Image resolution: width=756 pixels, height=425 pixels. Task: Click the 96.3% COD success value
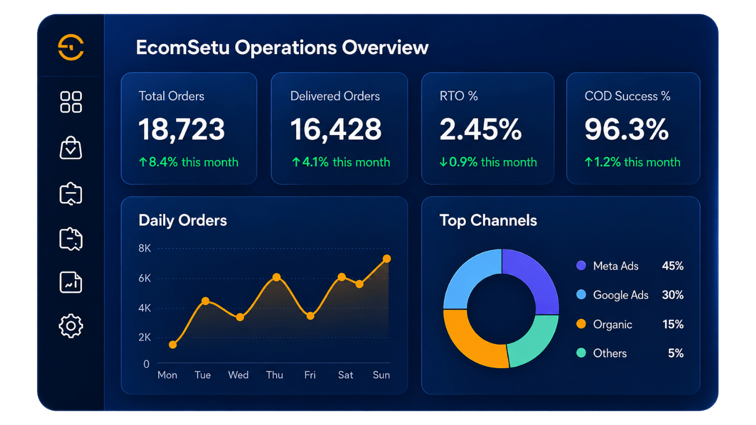[x=626, y=129]
